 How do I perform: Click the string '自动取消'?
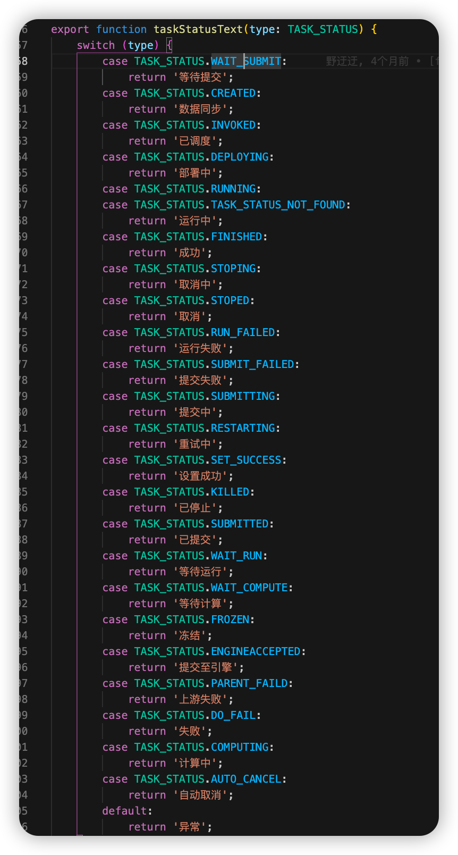click(x=200, y=795)
